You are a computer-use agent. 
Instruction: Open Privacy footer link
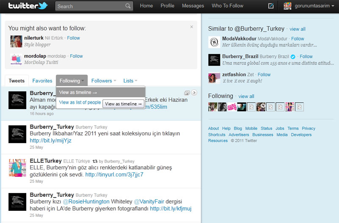[308, 129]
